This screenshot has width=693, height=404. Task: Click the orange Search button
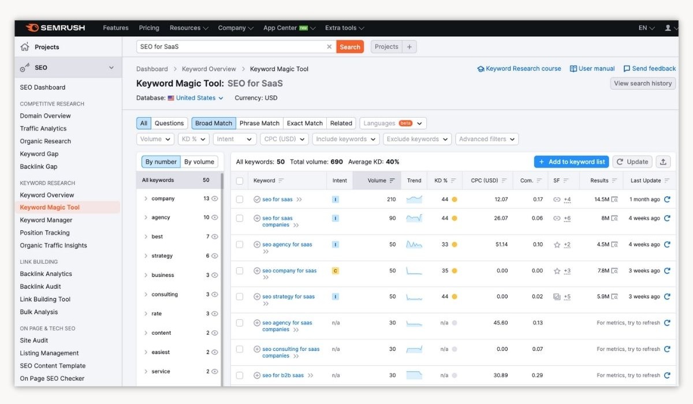[x=350, y=47]
